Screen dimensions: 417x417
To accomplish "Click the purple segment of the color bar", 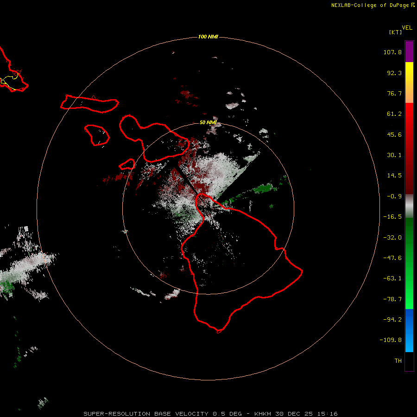I will (x=409, y=51).
